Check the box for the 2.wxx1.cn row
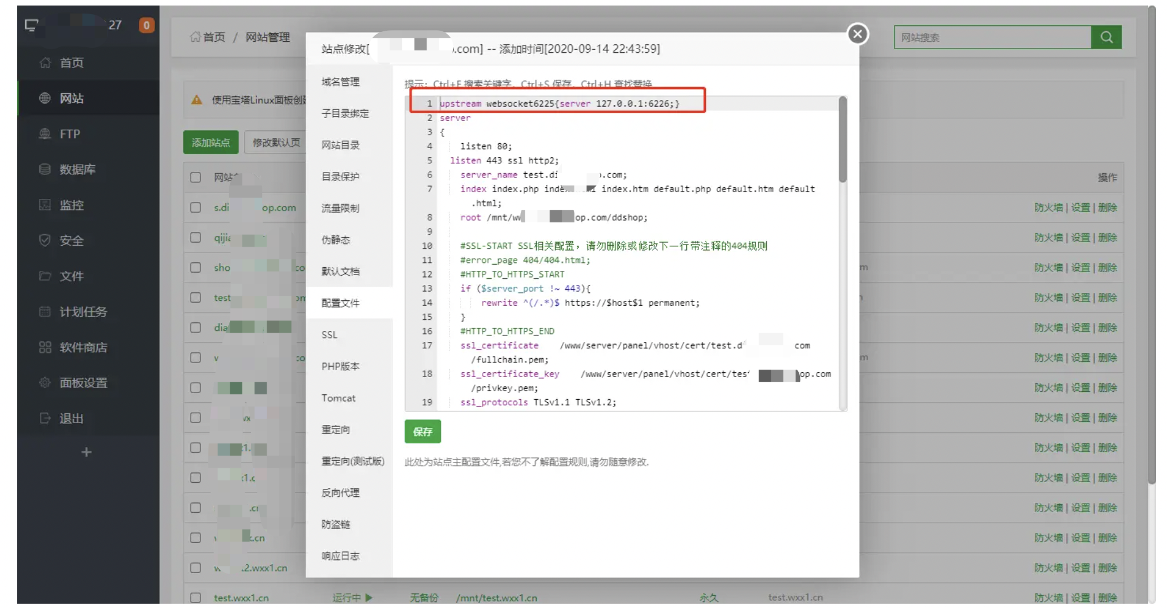 tap(196, 568)
